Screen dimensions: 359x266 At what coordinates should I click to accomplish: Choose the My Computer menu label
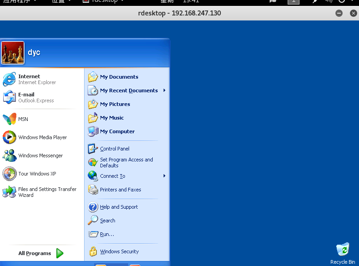[x=117, y=131]
